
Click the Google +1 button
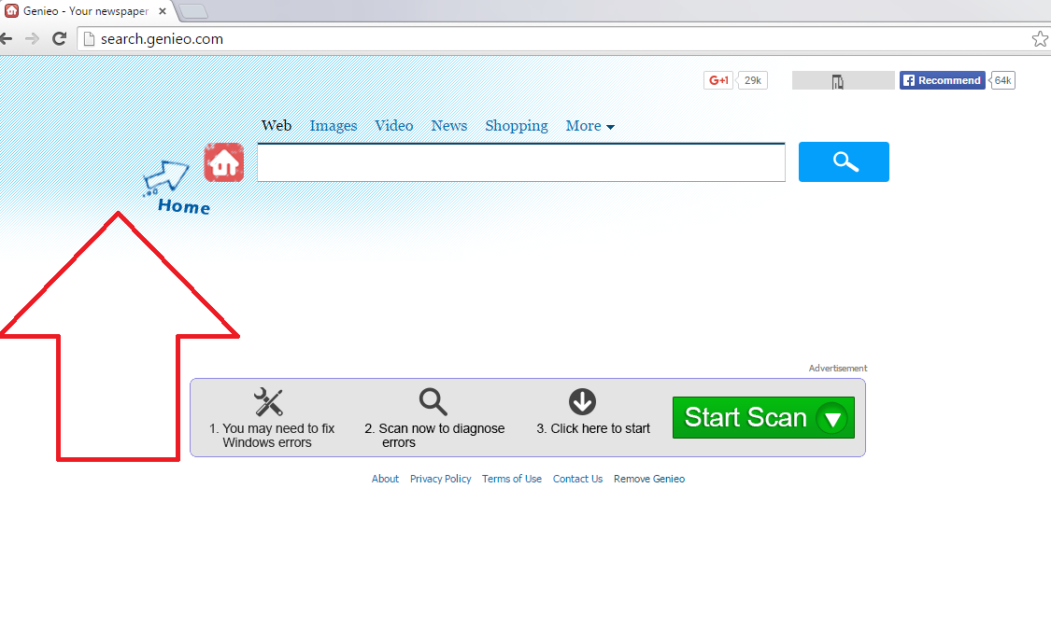717,80
